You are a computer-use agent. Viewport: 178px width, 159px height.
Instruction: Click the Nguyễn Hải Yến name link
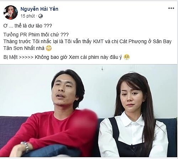tap(40, 9)
